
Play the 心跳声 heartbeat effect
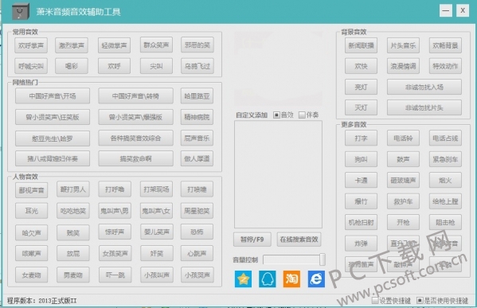click(x=197, y=253)
